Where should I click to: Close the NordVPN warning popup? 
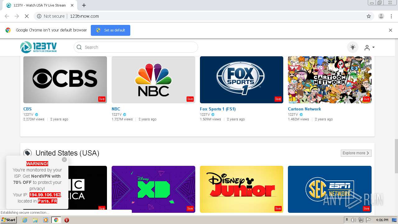[64, 160]
